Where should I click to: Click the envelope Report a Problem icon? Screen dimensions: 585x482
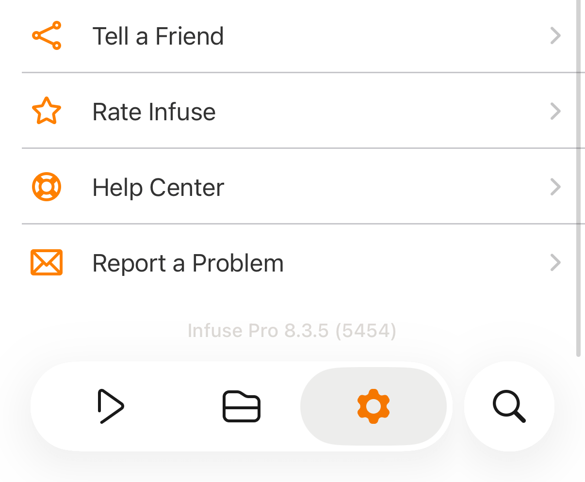47,262
